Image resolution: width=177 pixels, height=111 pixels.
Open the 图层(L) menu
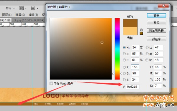[x=7, y=15]
